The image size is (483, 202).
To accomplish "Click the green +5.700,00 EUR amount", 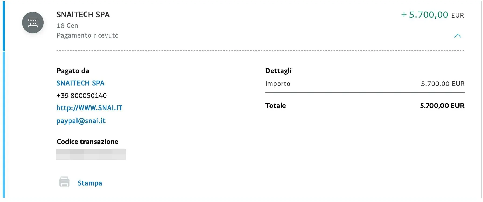I will coord(432,15).
